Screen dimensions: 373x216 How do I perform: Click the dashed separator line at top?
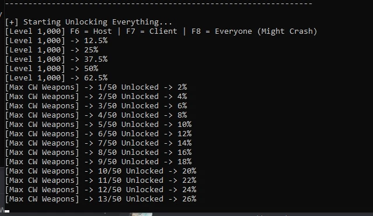[158, 4]
